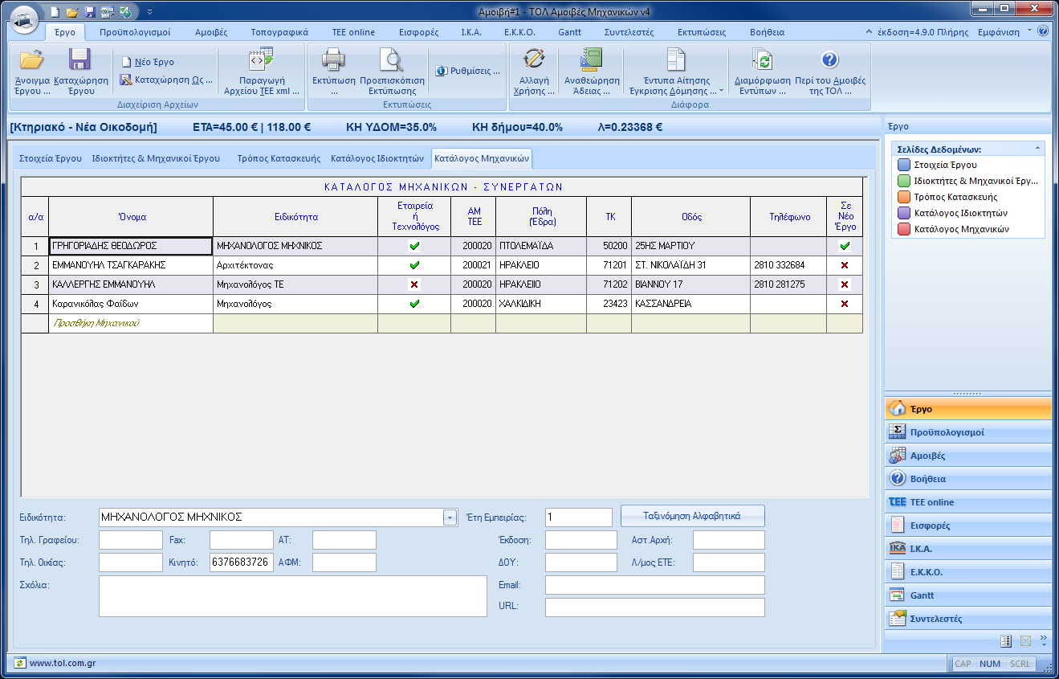
Task: Toggle Εταιρεία check for Καρανικόλας Φαίδων
Action: coord(414,304)
